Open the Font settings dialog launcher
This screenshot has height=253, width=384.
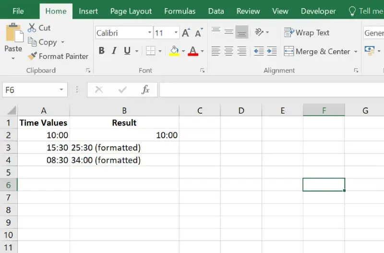pos(202,70)
